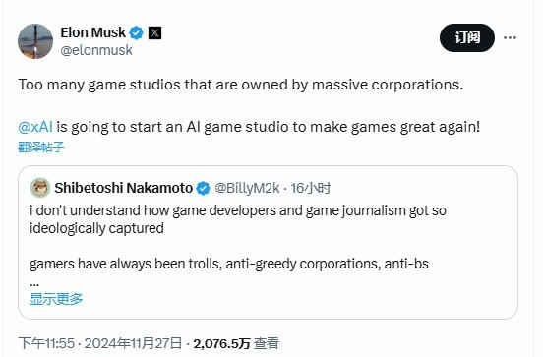Click Shibetoshi Nakamoto's verified badge
This screenshot has width=543, height=357.
tap(203, 188)
